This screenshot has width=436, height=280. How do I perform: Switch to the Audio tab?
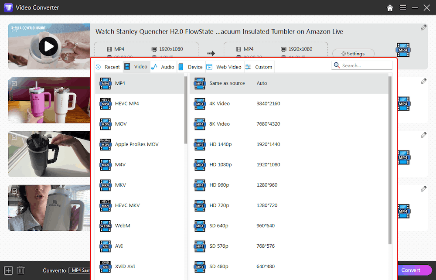pyautogui.click(x=163, y=67)
